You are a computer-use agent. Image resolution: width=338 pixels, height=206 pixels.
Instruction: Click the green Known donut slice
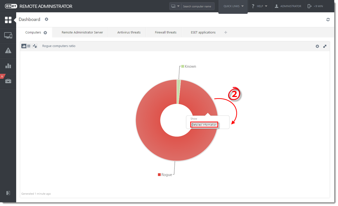(x=179, y=91)
